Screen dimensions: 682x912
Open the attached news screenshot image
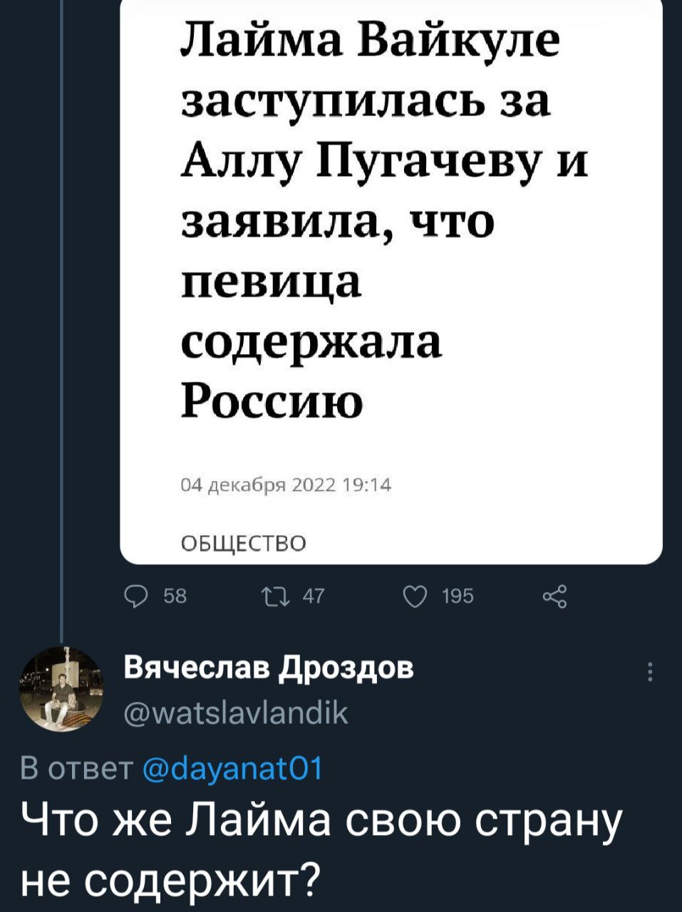pos(391,285)
